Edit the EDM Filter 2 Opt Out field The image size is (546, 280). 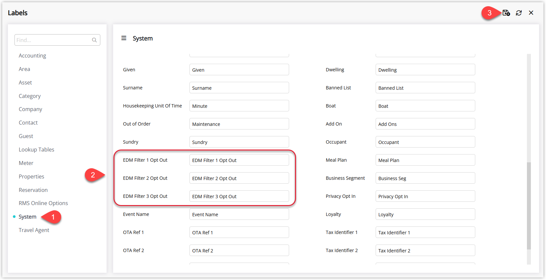click(239, 178)
